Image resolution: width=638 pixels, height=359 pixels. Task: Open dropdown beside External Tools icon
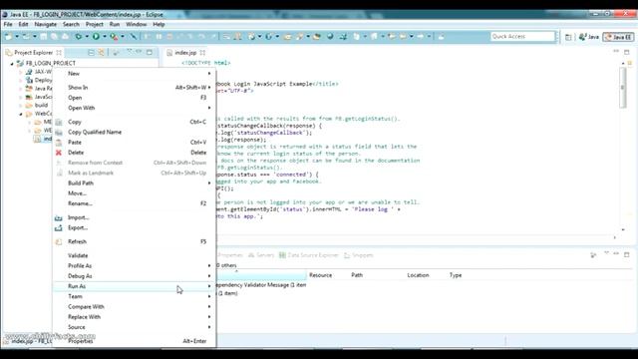pos(123,37)
